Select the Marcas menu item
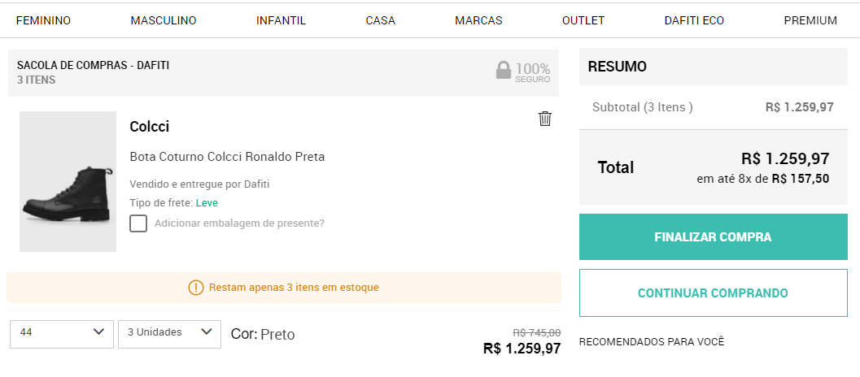This screenshot has width=860, height=377. pyautogui.click(x=478, y=20)
